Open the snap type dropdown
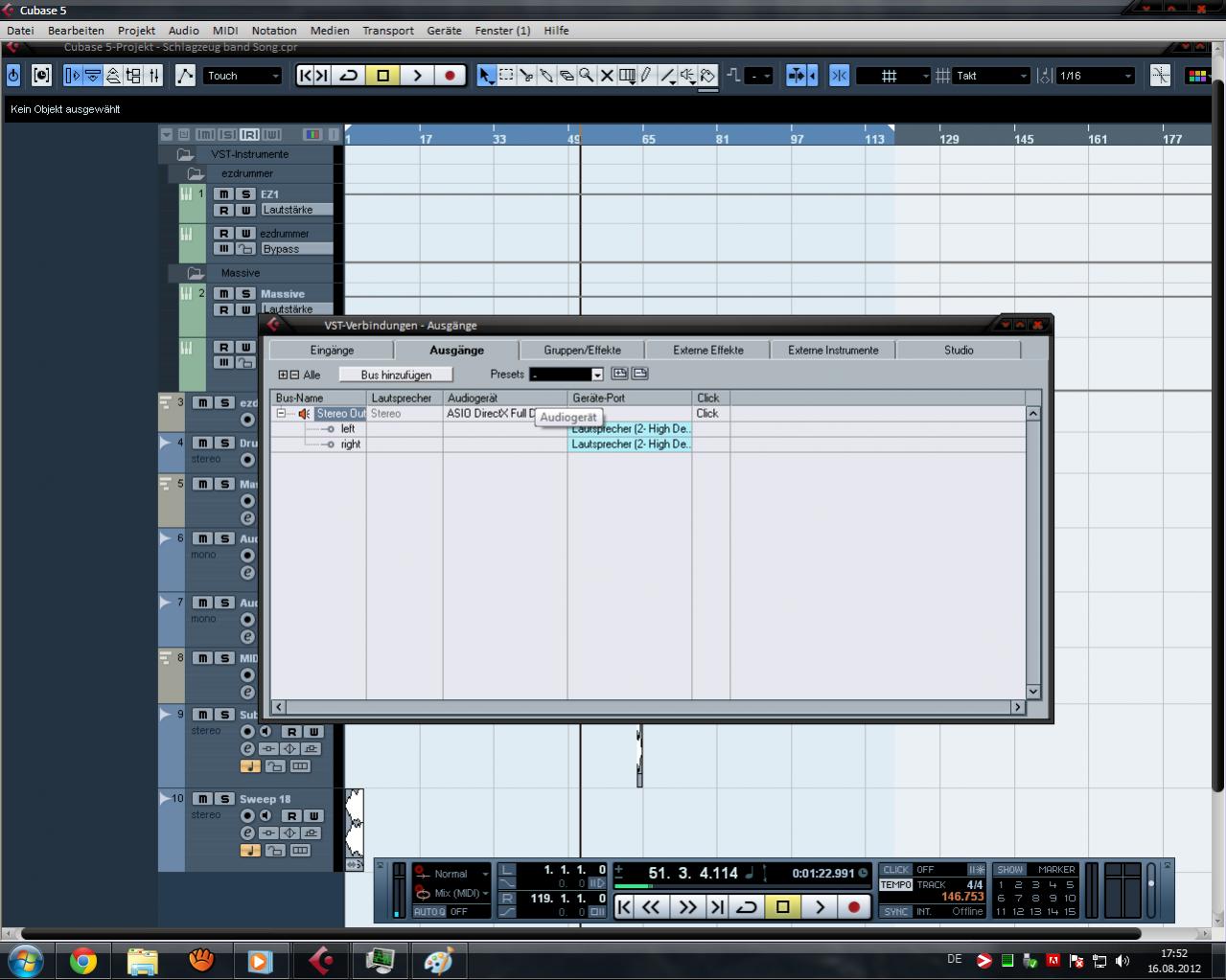 point(892,76)
